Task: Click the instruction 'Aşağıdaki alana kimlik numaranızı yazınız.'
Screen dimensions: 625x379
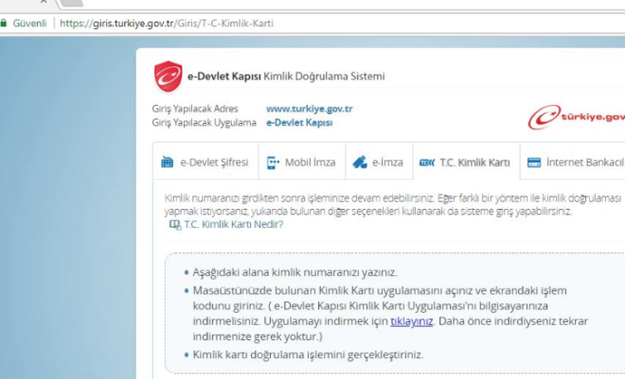Action: point(295,272)
